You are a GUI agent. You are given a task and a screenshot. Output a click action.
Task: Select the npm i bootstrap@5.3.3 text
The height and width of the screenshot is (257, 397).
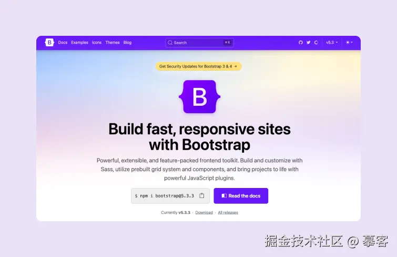[167, 195]
